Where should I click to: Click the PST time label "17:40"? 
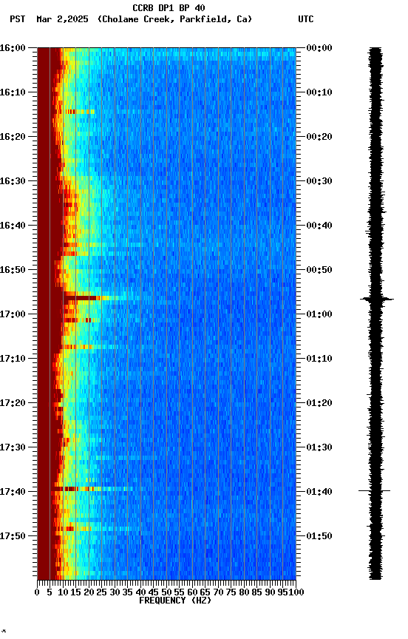pyautogui.click(x=13, y=492)
